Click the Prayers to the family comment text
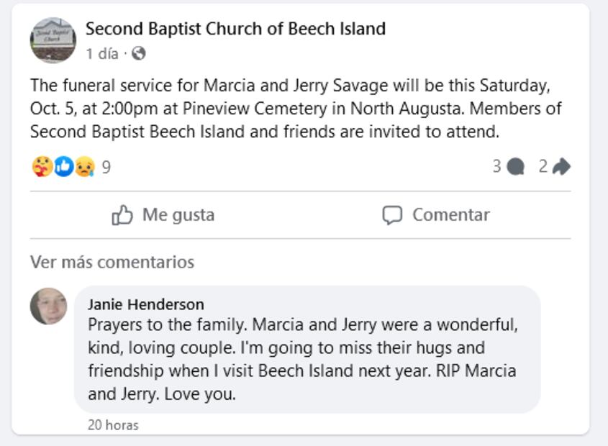Screen dimensions: 608x446 [x=302, y=359]
